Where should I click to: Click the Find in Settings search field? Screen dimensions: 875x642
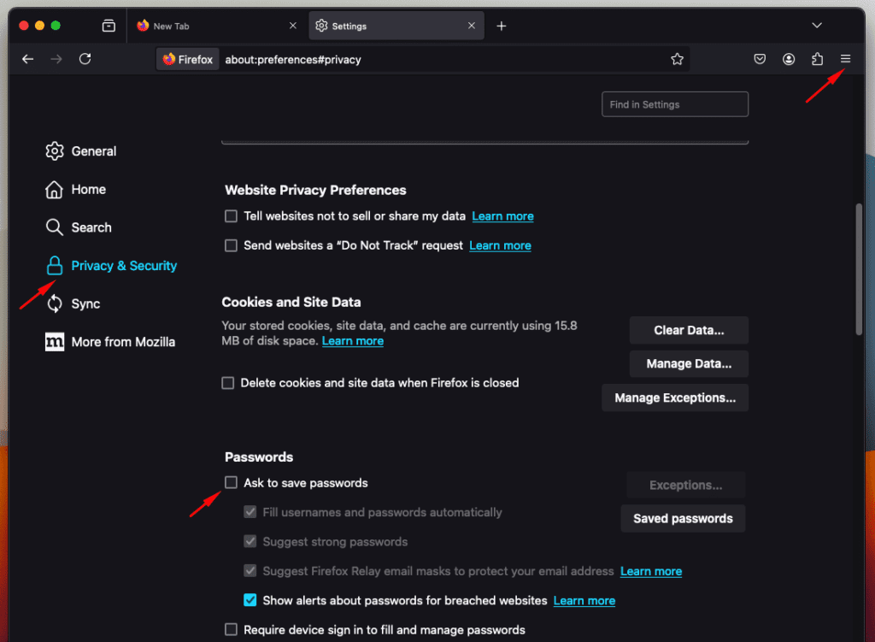coord(674,104)
